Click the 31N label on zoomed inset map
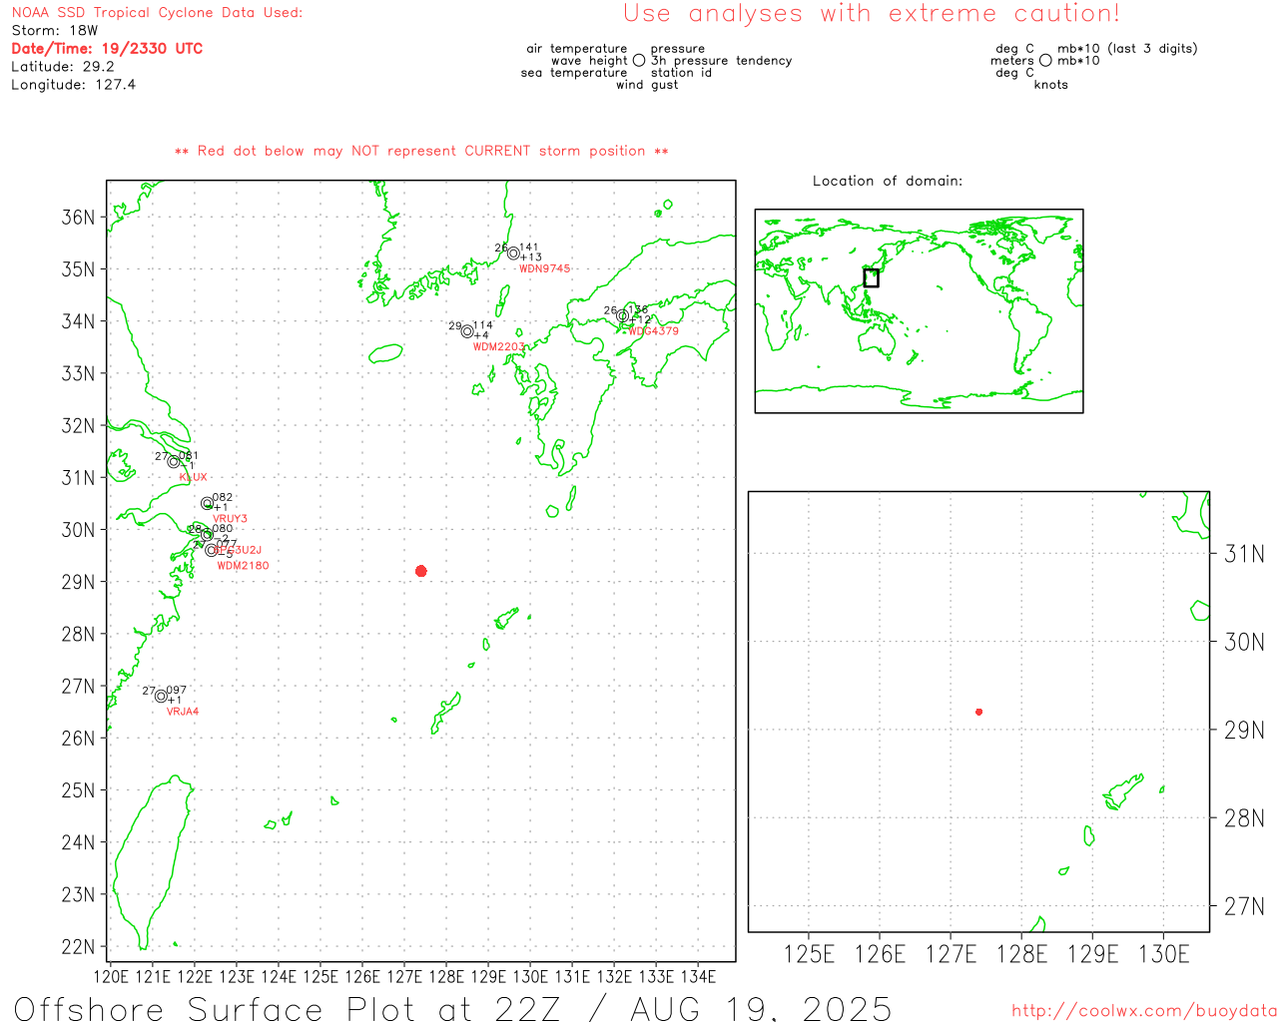The image size is (1278, 1022). tap(1244, 554)
